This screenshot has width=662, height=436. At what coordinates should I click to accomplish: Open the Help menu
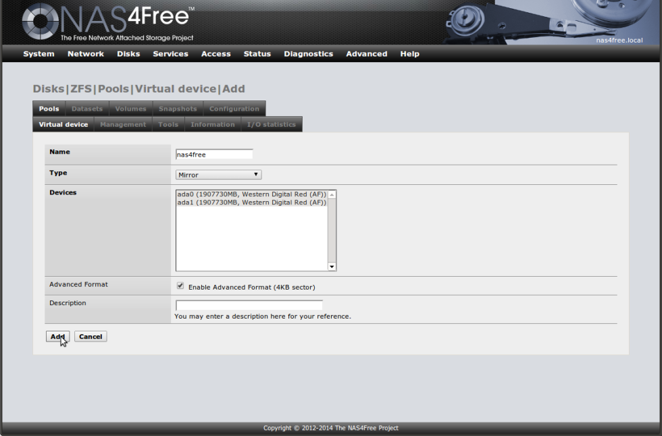(409, 53)
